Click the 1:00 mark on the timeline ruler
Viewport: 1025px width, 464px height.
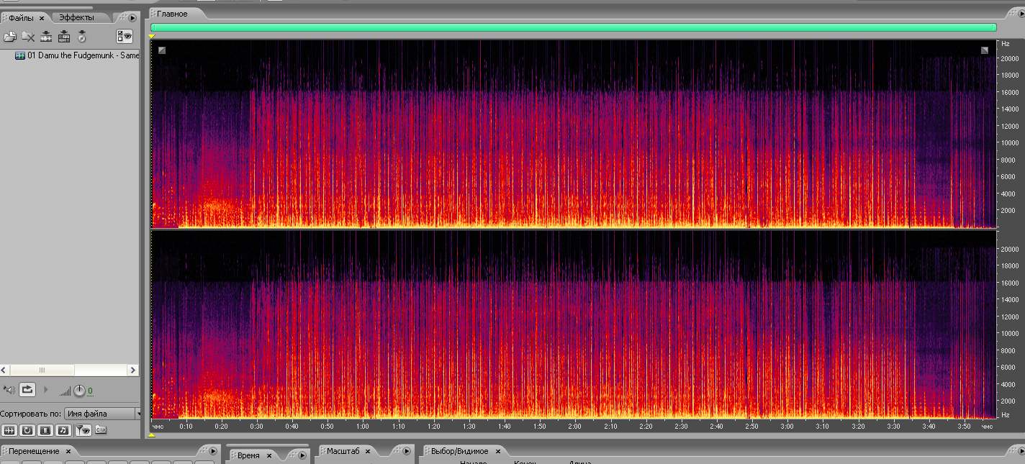[x=362, y=427]
